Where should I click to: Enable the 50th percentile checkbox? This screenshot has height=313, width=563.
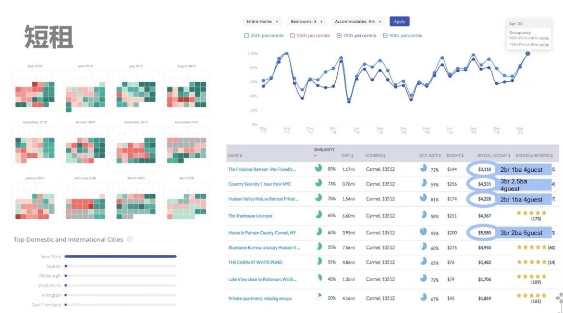[x=292, y=35]
